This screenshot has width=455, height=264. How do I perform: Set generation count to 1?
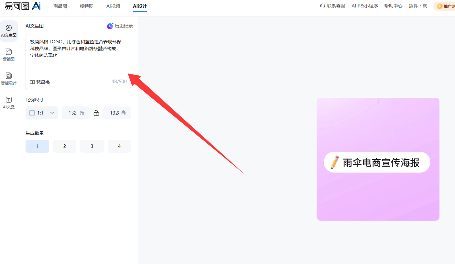tap(37, 146)
